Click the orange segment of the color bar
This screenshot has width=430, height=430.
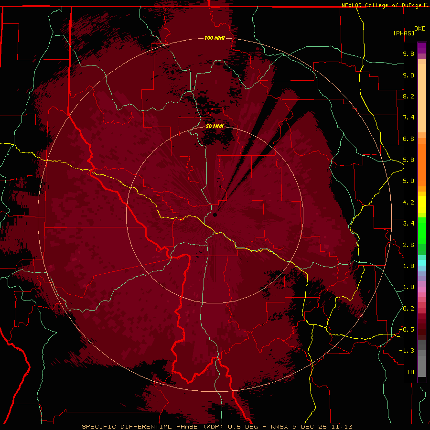click(422, 165)
